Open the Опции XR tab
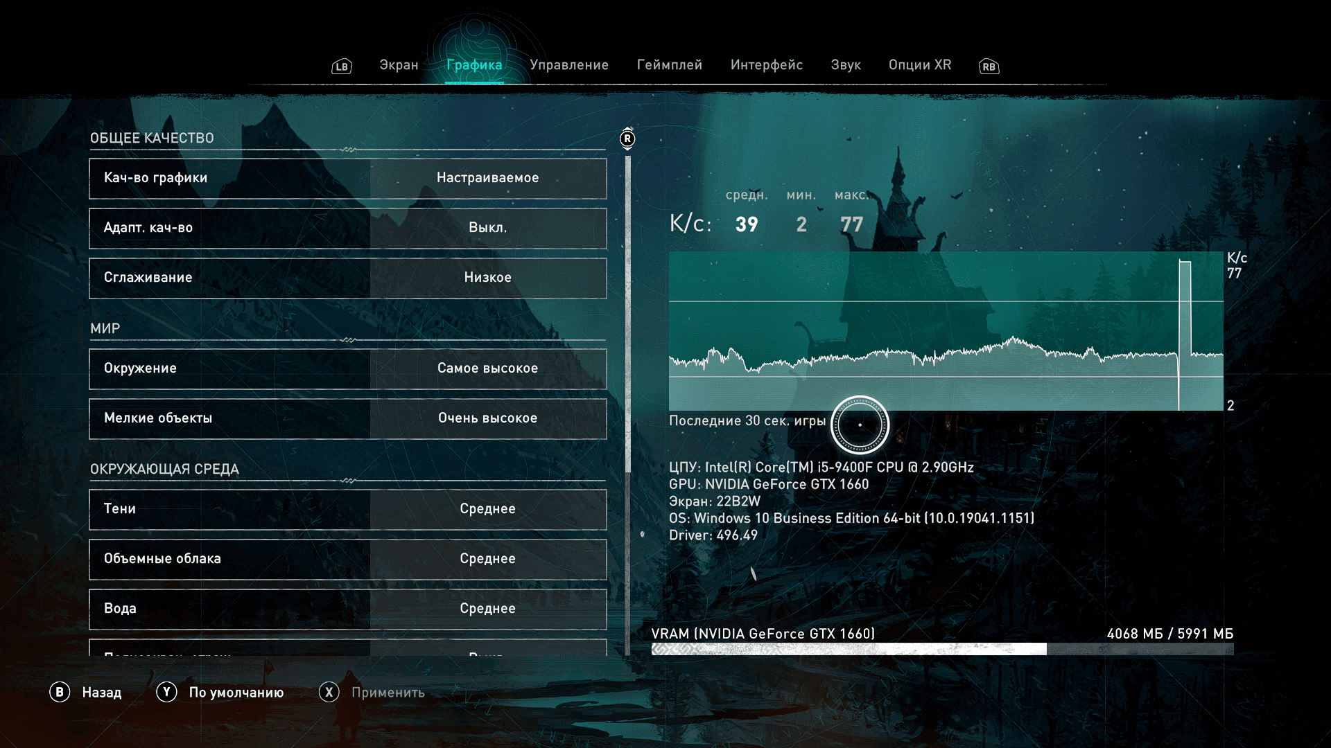Screen dimensions: 1331x748 920,65
